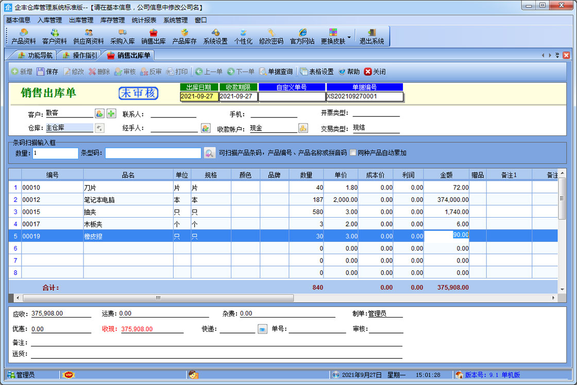Click the 单据查询 button
This screenshot has width=577, height=385.
(276, 72)
